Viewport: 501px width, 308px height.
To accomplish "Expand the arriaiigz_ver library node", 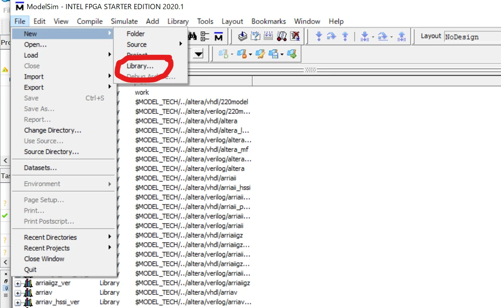I will pos(18,283).
